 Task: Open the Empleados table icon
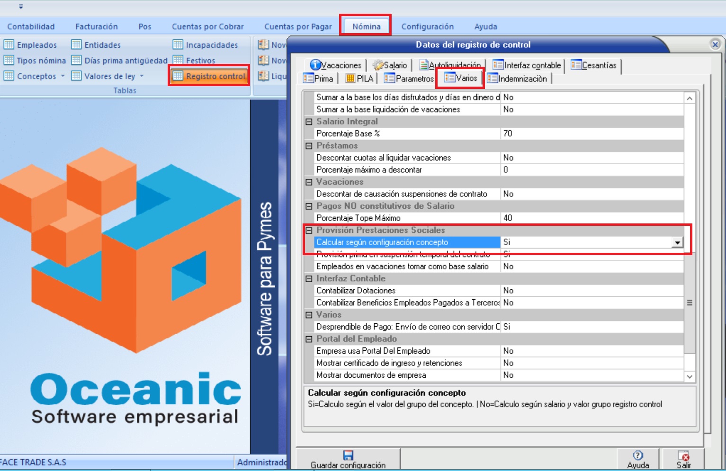(x=9, y=45)
